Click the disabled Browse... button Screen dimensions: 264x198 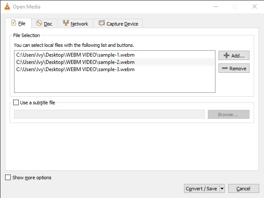[x=229, y=115]
